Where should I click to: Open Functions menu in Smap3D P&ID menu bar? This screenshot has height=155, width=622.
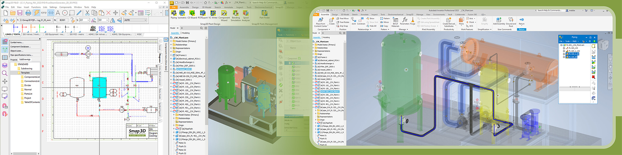click(x=36, y=7)
